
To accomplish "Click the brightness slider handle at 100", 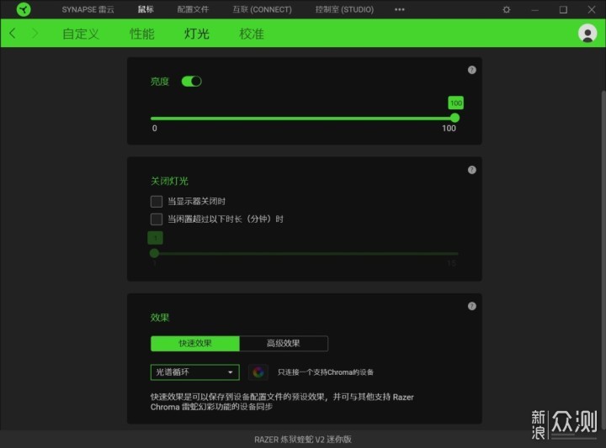I will [x=454, y=118].
